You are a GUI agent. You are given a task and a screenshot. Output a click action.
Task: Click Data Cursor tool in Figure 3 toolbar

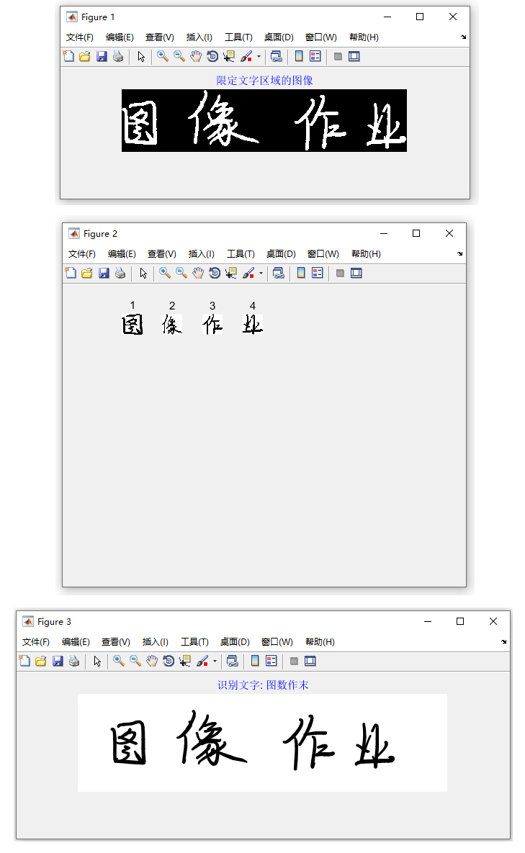click(x=185, y=661)
